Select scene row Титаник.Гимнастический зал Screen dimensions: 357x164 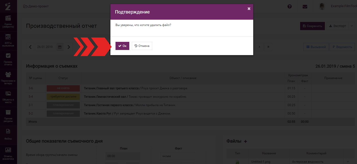point(190,97)
